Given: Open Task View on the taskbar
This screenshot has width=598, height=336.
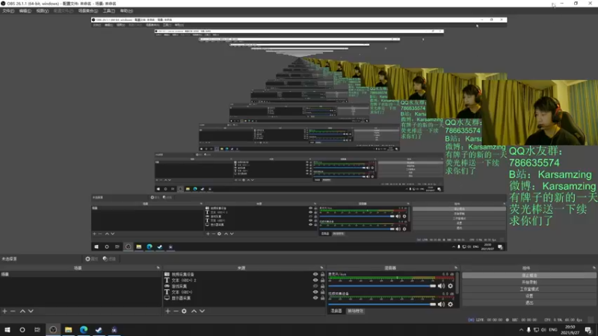Looking at the screenshot, I should [37, 330].
